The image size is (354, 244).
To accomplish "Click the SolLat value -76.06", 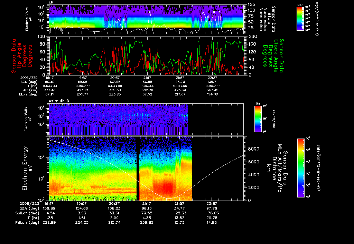I will tap(212, 213).
